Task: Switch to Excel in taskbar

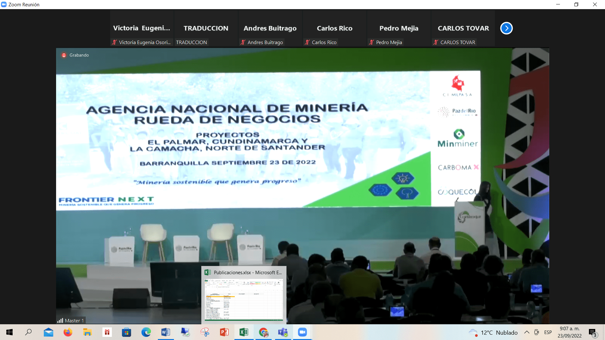Action: [x=244, y=332]
